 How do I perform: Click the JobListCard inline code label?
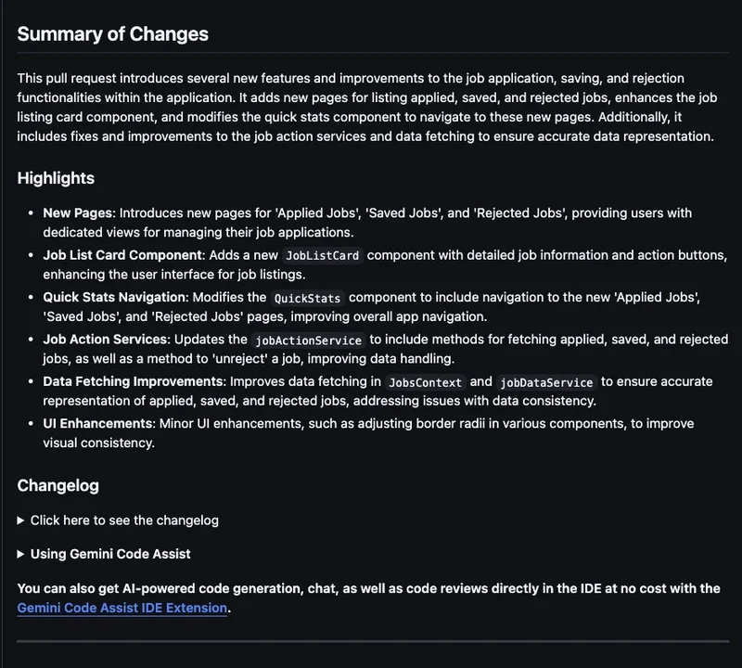coord(322,255)
